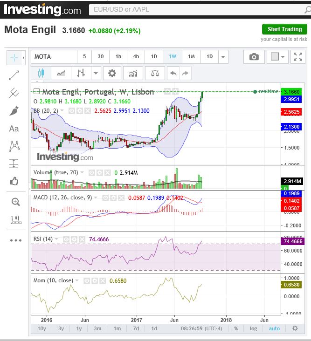This screenshot has width=311, height=341.
Task: Expand cursor tool flyout arrow
Action: (x=23, y=58)
